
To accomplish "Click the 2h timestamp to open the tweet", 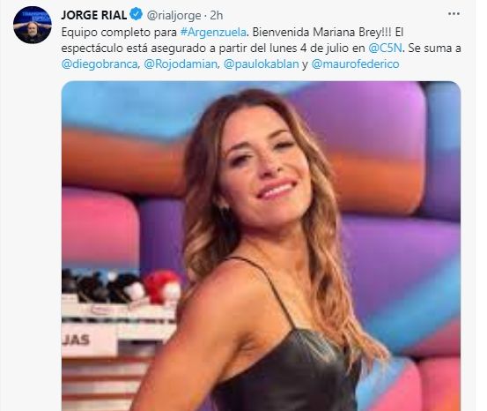I will tap(217, 15).
